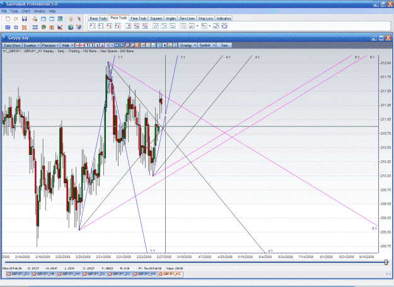Click the small blue square outline icon
This screenshot has width=394, height=287.
(16, 27)
